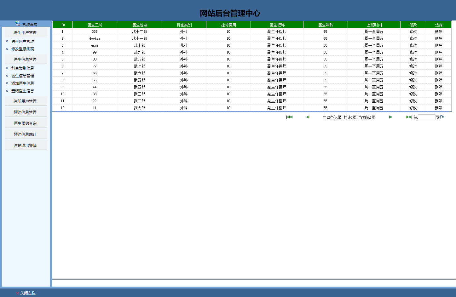The width and height of the screenshot is (456, 297).
Task: Click 删除 for doctor 武四郎
Action: [x=439, y=87]
